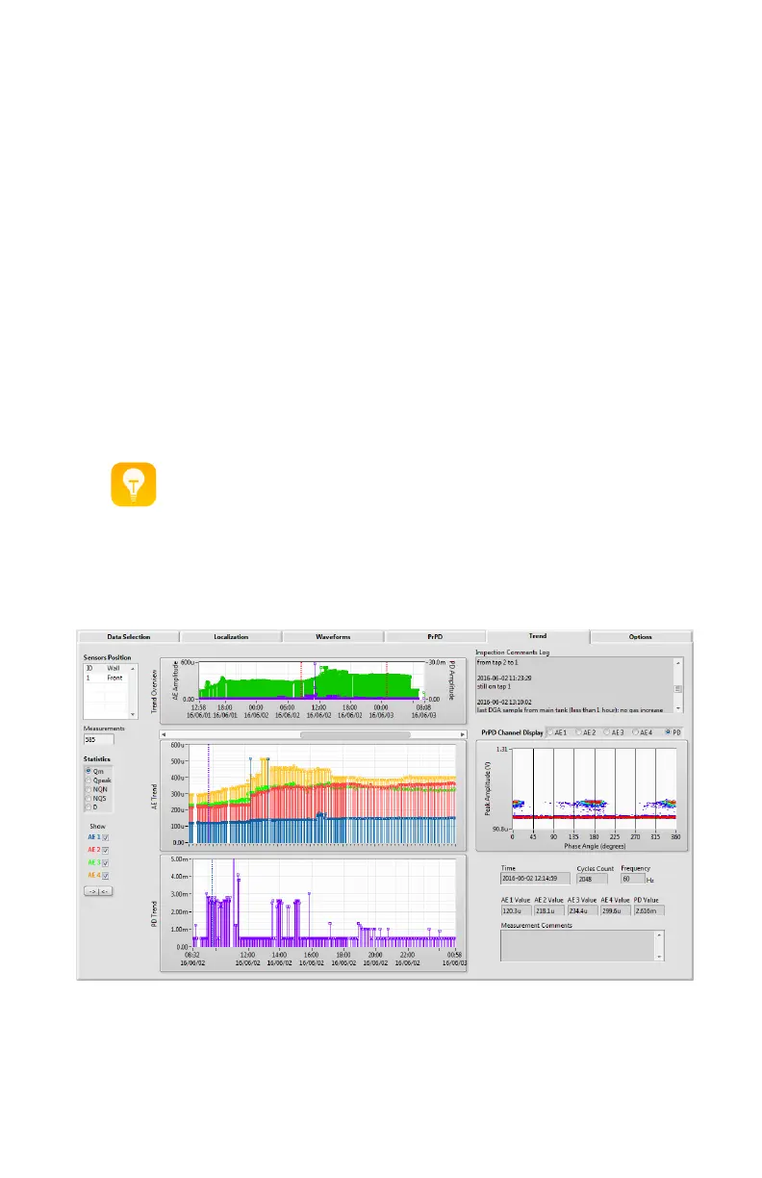Toggle the AE 3 show checkbox
762x1178 pixels.
[106, 862]
